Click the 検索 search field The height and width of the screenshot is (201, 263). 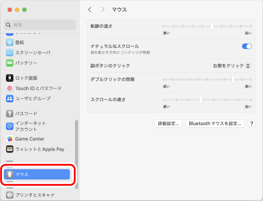pyautogui.click(x=40, y=25)
